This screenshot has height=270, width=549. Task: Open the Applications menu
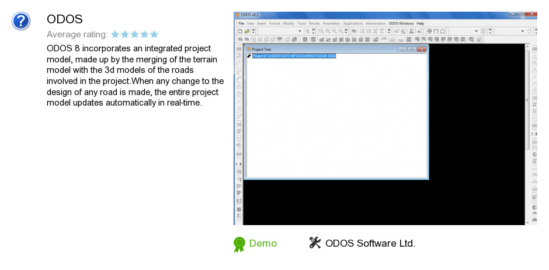353,23
